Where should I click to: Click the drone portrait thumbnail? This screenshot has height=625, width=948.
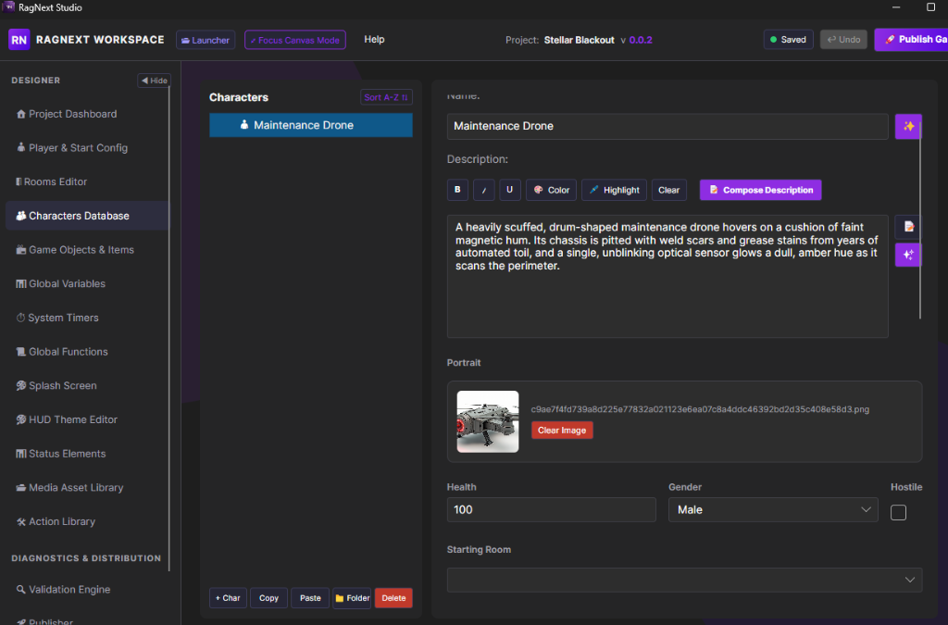pos(488,421)
